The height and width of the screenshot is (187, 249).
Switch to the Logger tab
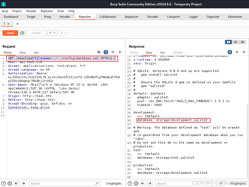(193, 17)
